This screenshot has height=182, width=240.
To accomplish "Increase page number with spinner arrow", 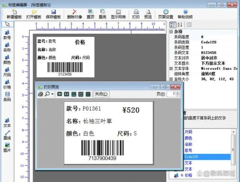I will tap(177, 92).
